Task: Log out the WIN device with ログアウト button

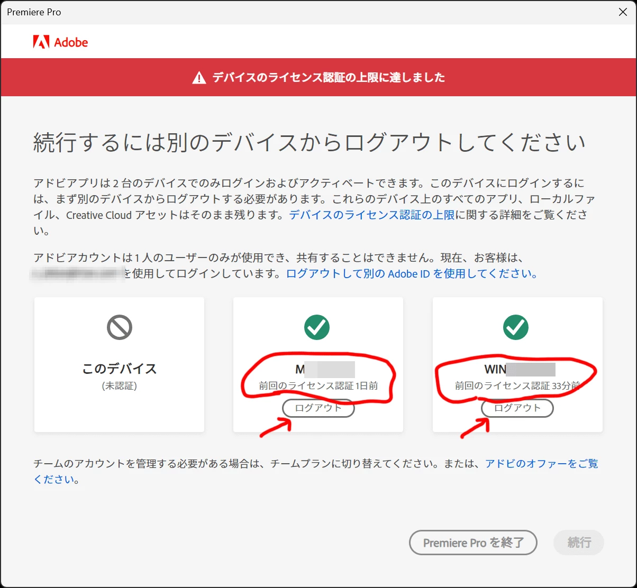Action: pyautogui.click(x=517, y=408)
